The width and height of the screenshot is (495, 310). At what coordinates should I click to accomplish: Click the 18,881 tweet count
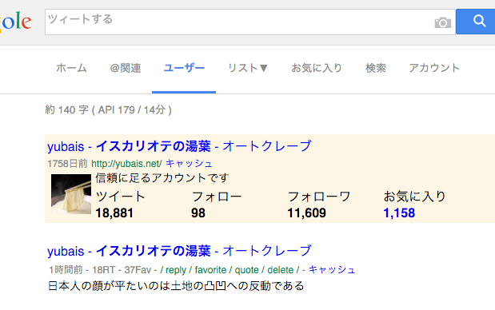coord(114,213)
